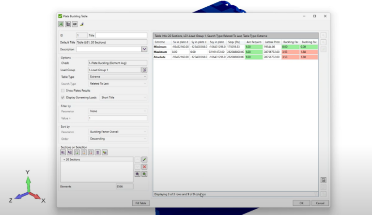Click the red X remove selection icon
Viewport: 372px width, 215px height.
tap(144, 167)
